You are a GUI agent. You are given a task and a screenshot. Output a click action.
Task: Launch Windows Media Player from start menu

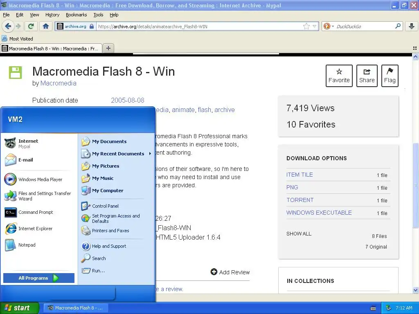[39, 179]
